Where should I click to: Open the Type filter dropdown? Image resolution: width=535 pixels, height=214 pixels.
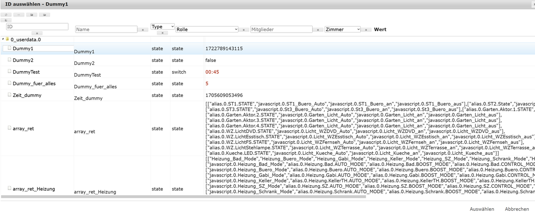(163, 27)
